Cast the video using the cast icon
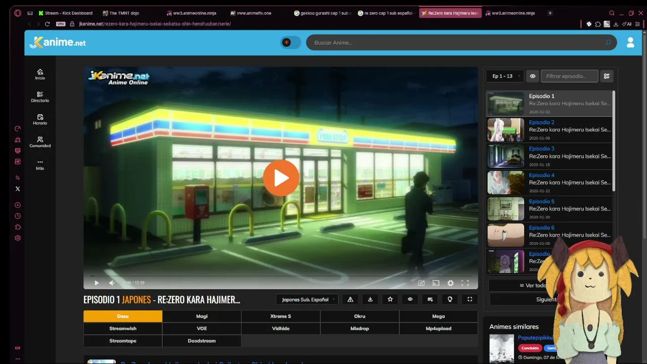647x364 pixels. [x=436, y=283]
